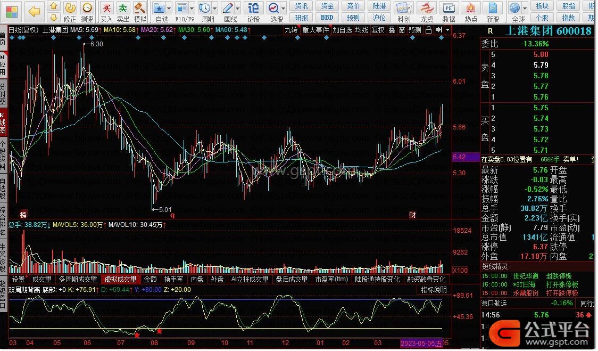Open the 新股 IPO icon
The image size is (598, 351).
[x=493, y=12]
